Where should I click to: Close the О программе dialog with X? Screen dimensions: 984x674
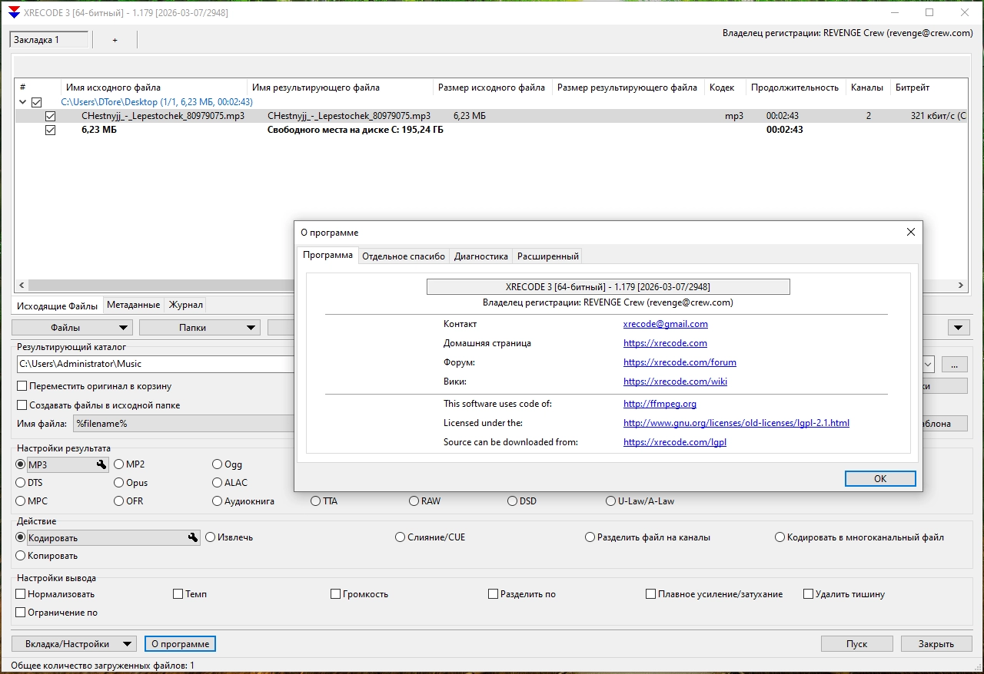[911, 232]
